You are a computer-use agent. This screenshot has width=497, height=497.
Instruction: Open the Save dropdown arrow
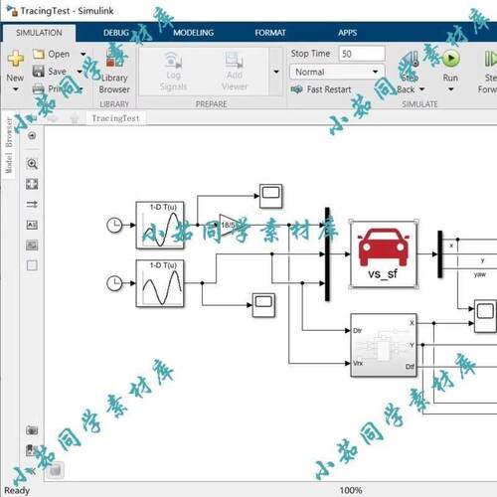(x=80, y=72)
